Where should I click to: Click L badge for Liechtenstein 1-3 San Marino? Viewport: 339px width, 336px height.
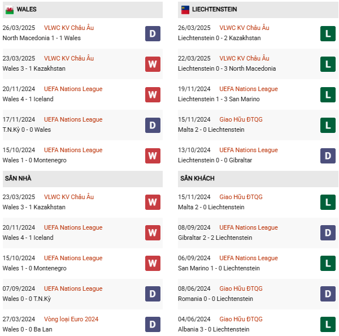coord(328,94)
